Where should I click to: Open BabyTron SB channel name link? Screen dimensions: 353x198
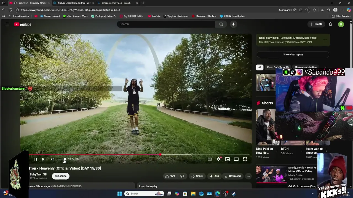[38, 174]
